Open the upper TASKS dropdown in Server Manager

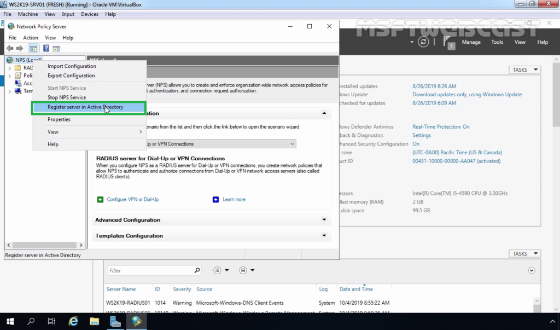(x=524, y=70)
